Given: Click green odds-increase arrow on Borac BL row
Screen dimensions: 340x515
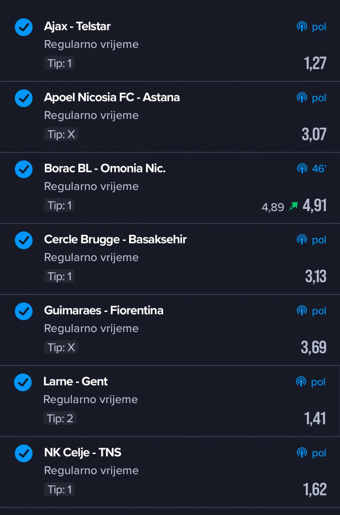Looking at the screenshot, I should (293, 206).
